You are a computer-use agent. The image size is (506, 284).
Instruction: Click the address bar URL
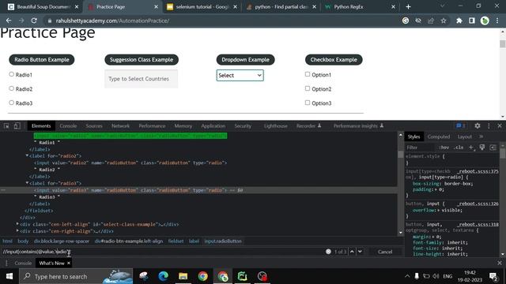click(x=112, y=21)
